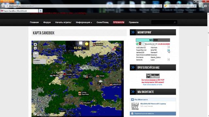The width and height of the screenshot is (209, 117).
Task: Open Скин/Плащ menu item
Action: [x=103, y=22]
